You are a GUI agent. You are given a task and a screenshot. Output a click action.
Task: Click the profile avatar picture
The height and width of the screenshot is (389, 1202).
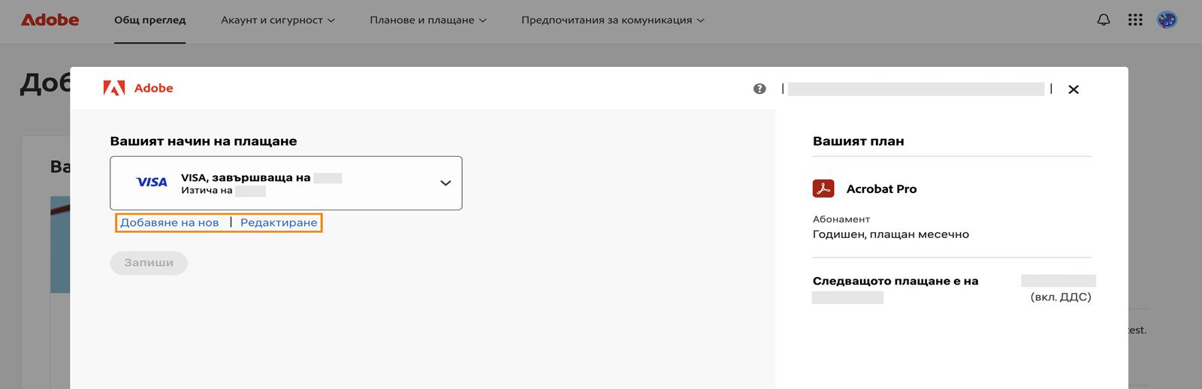click(x=1167, y=20)
